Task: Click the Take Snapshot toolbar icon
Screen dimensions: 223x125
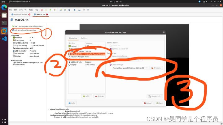Action: [x=61, y=10]
